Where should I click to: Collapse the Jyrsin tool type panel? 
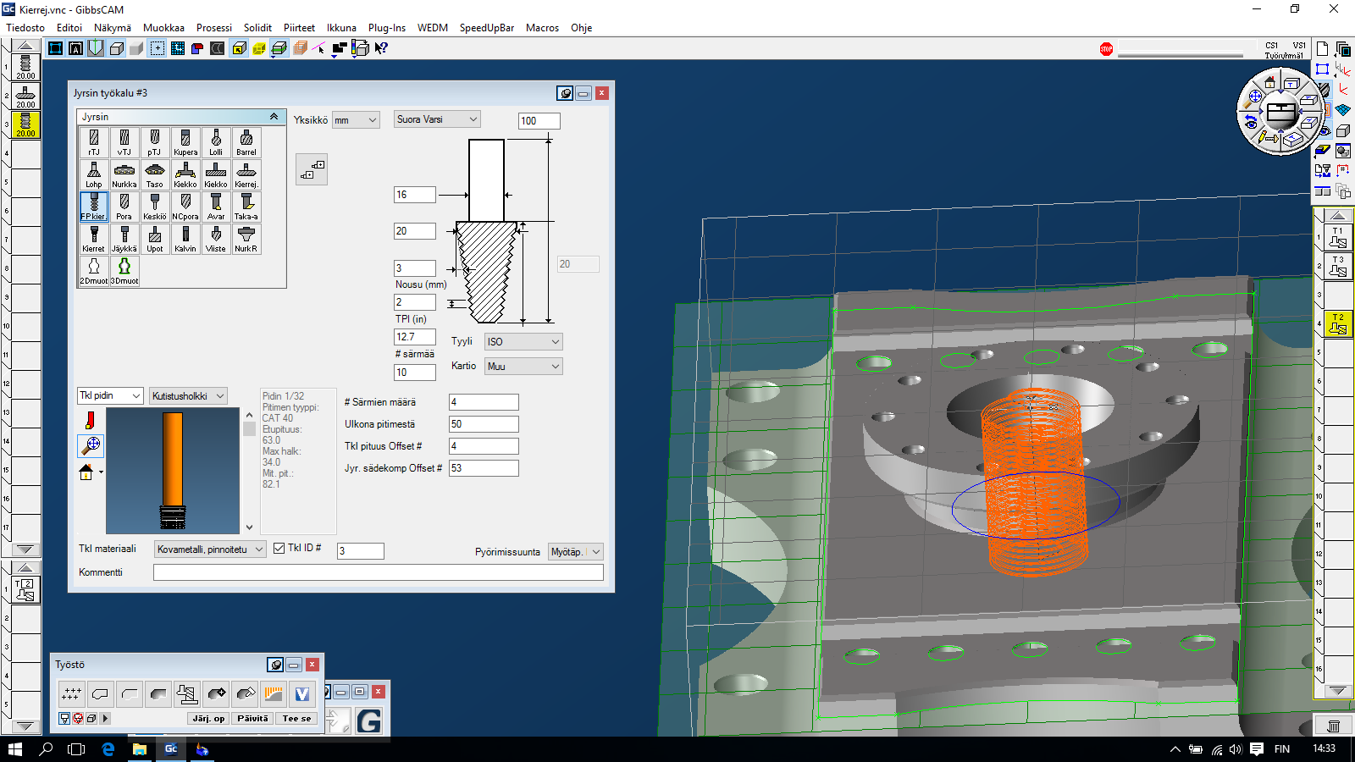pos(274,117)
